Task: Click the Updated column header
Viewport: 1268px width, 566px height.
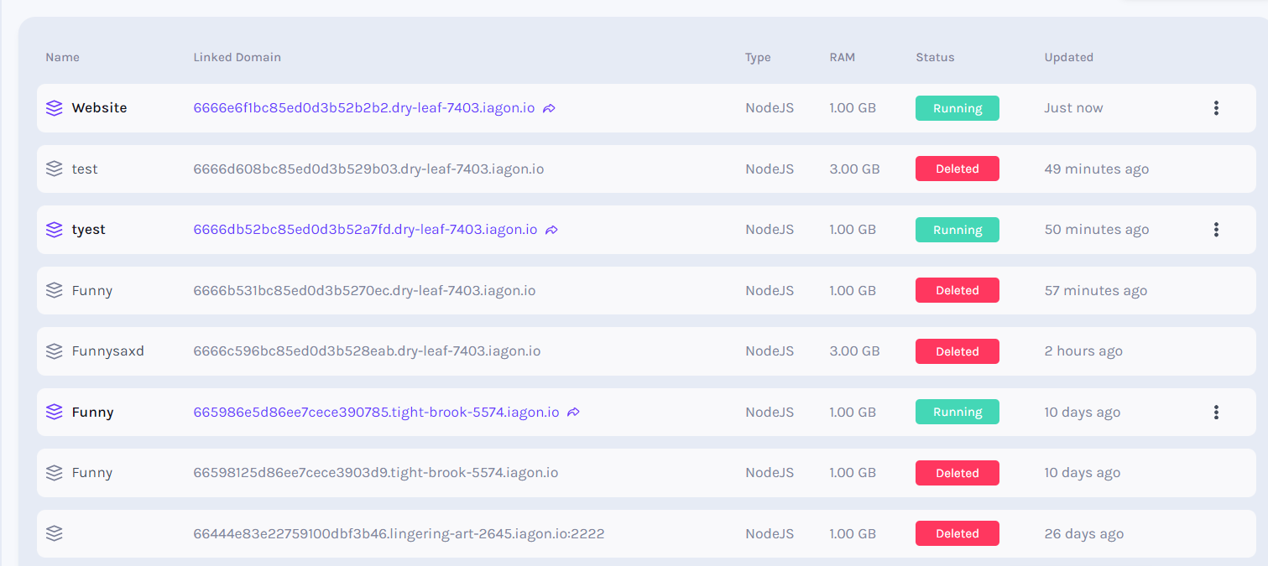Action: [1068, 58]
